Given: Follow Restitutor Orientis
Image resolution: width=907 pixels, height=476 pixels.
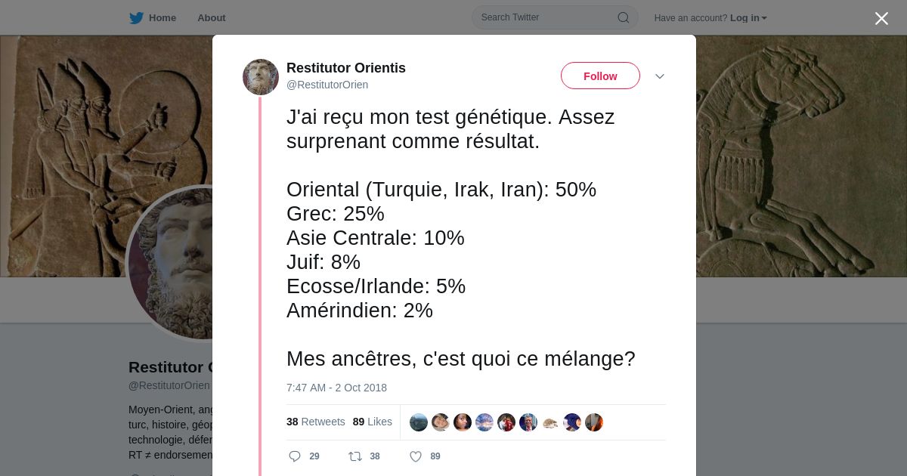Looking at the screenshot, I should click(600, 76).
